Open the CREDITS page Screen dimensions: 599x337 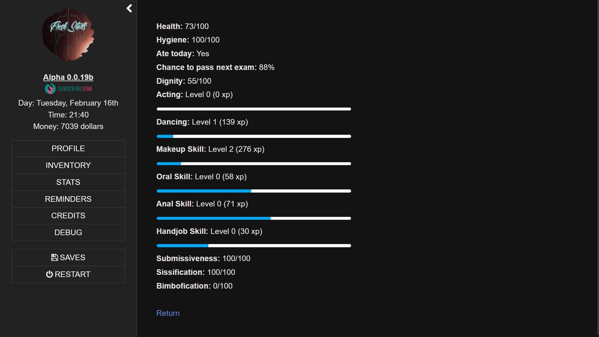pyautogui.click(x=68, y=216)
